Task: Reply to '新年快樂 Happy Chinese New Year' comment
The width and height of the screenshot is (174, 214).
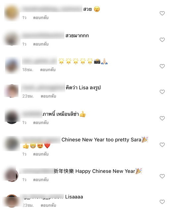Action: pyautogui.click(x=41, y=180)
